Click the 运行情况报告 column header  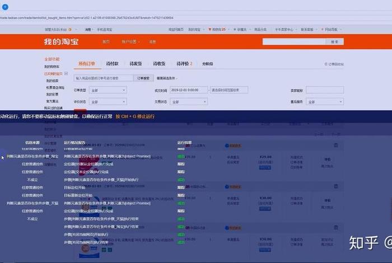(74, 142)
